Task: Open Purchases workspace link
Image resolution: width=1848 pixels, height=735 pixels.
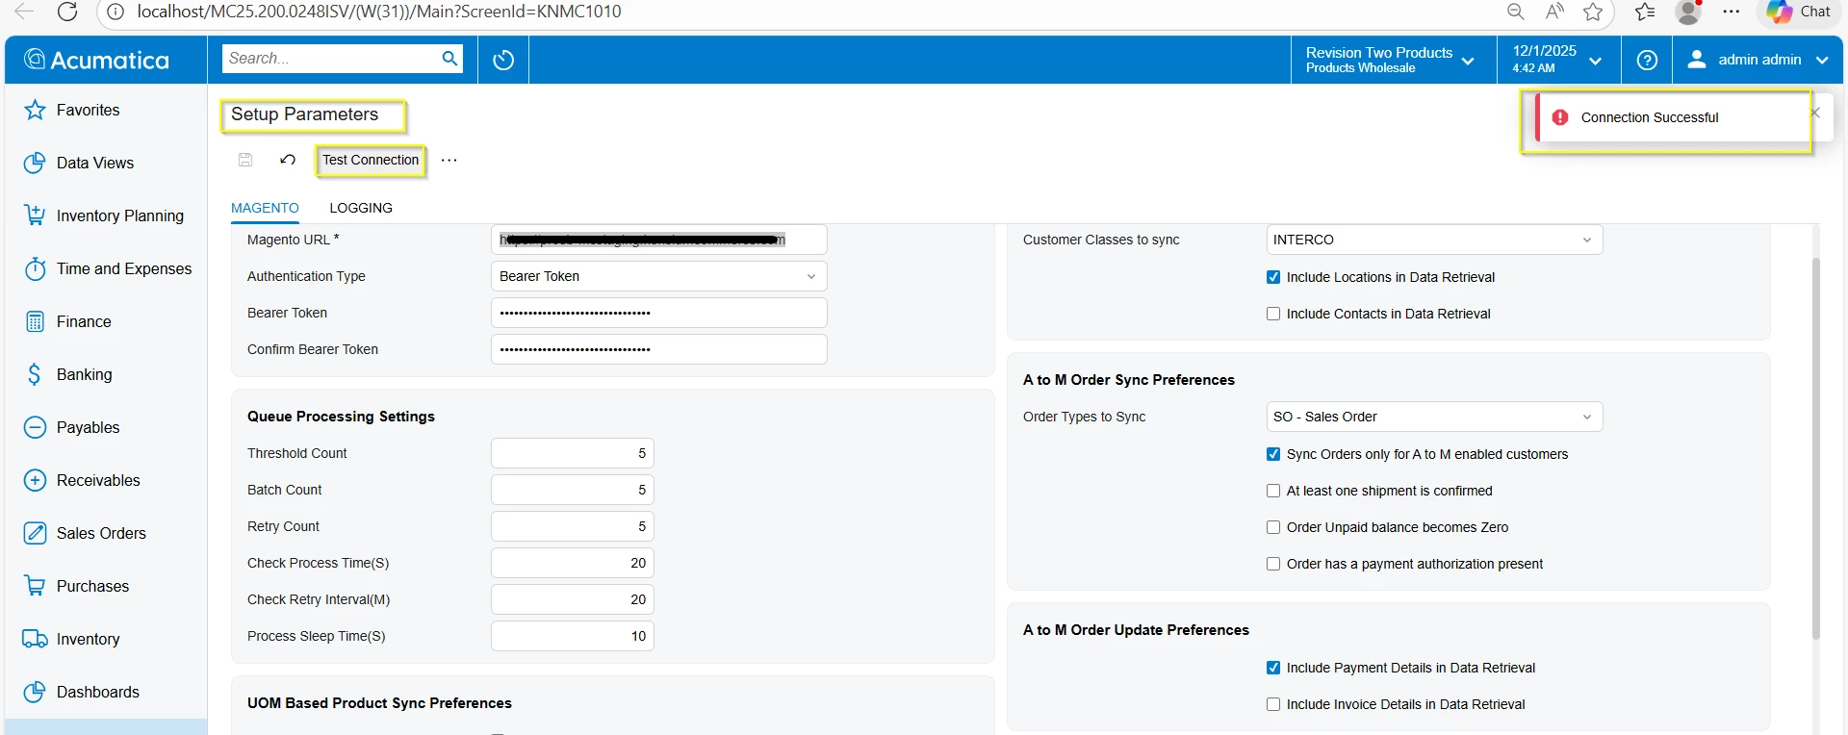Action: coord(92,586)
